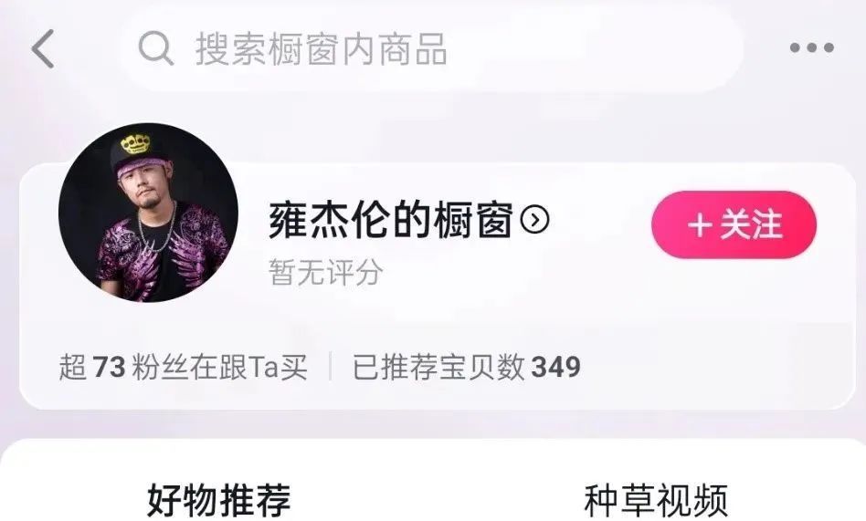866x521 pixels.
Task: Tap the 关注 text on the pink button
Action: tap(751, 225)
